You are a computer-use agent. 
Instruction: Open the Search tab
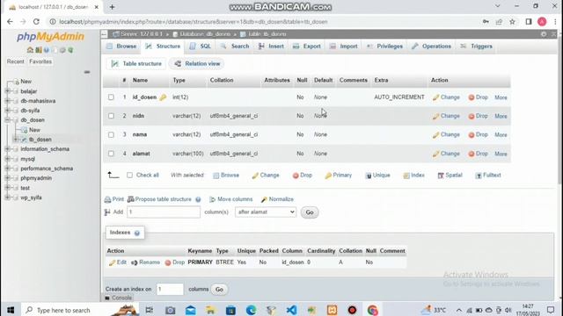(x=235, y=47)
